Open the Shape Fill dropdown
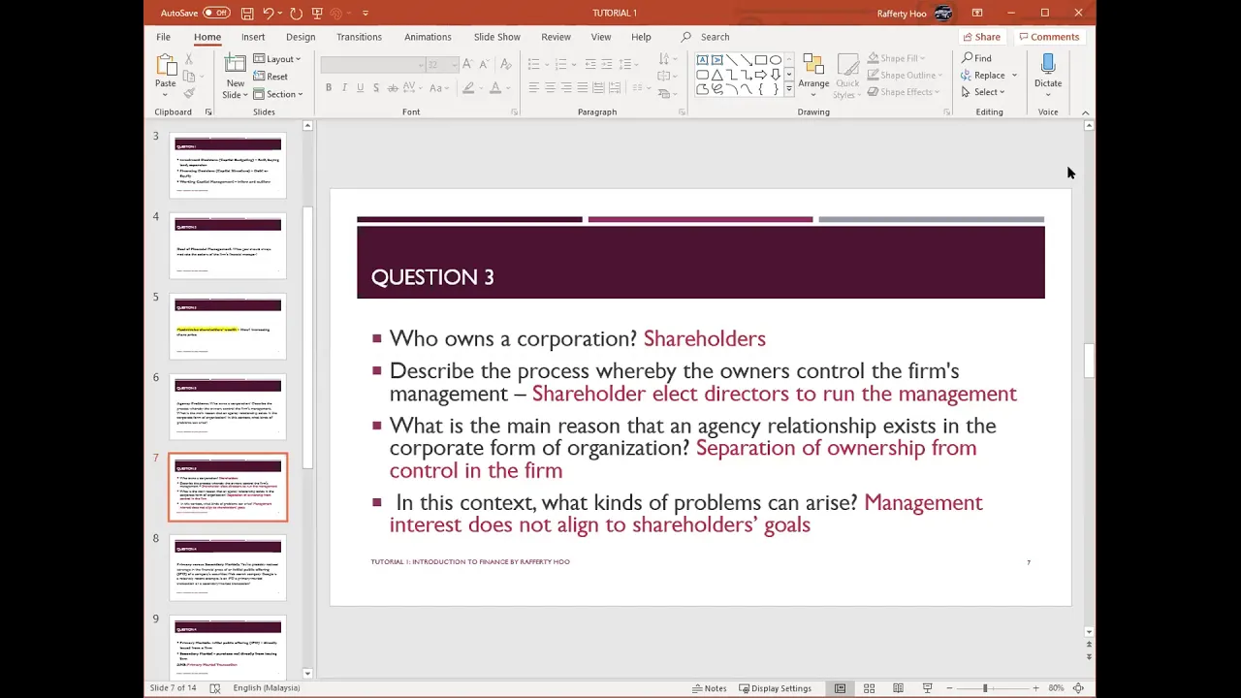Screen dimensions: 1241x698 coord(896,58)
